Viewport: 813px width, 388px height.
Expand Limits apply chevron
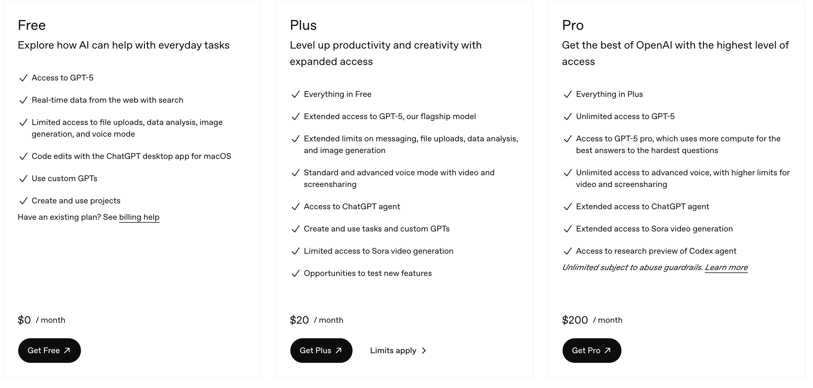click(x=424, y=351)
